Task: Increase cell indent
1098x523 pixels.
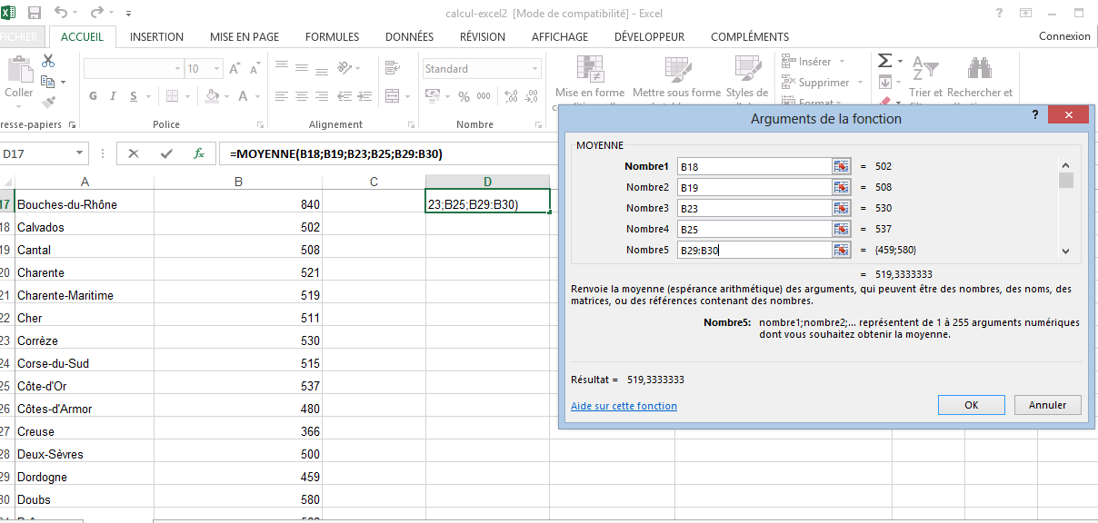Action: coord(364,96)
